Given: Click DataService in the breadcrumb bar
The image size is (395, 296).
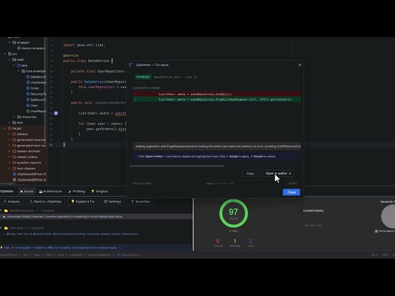Looking at the screenshot, I should coord(128,255).
